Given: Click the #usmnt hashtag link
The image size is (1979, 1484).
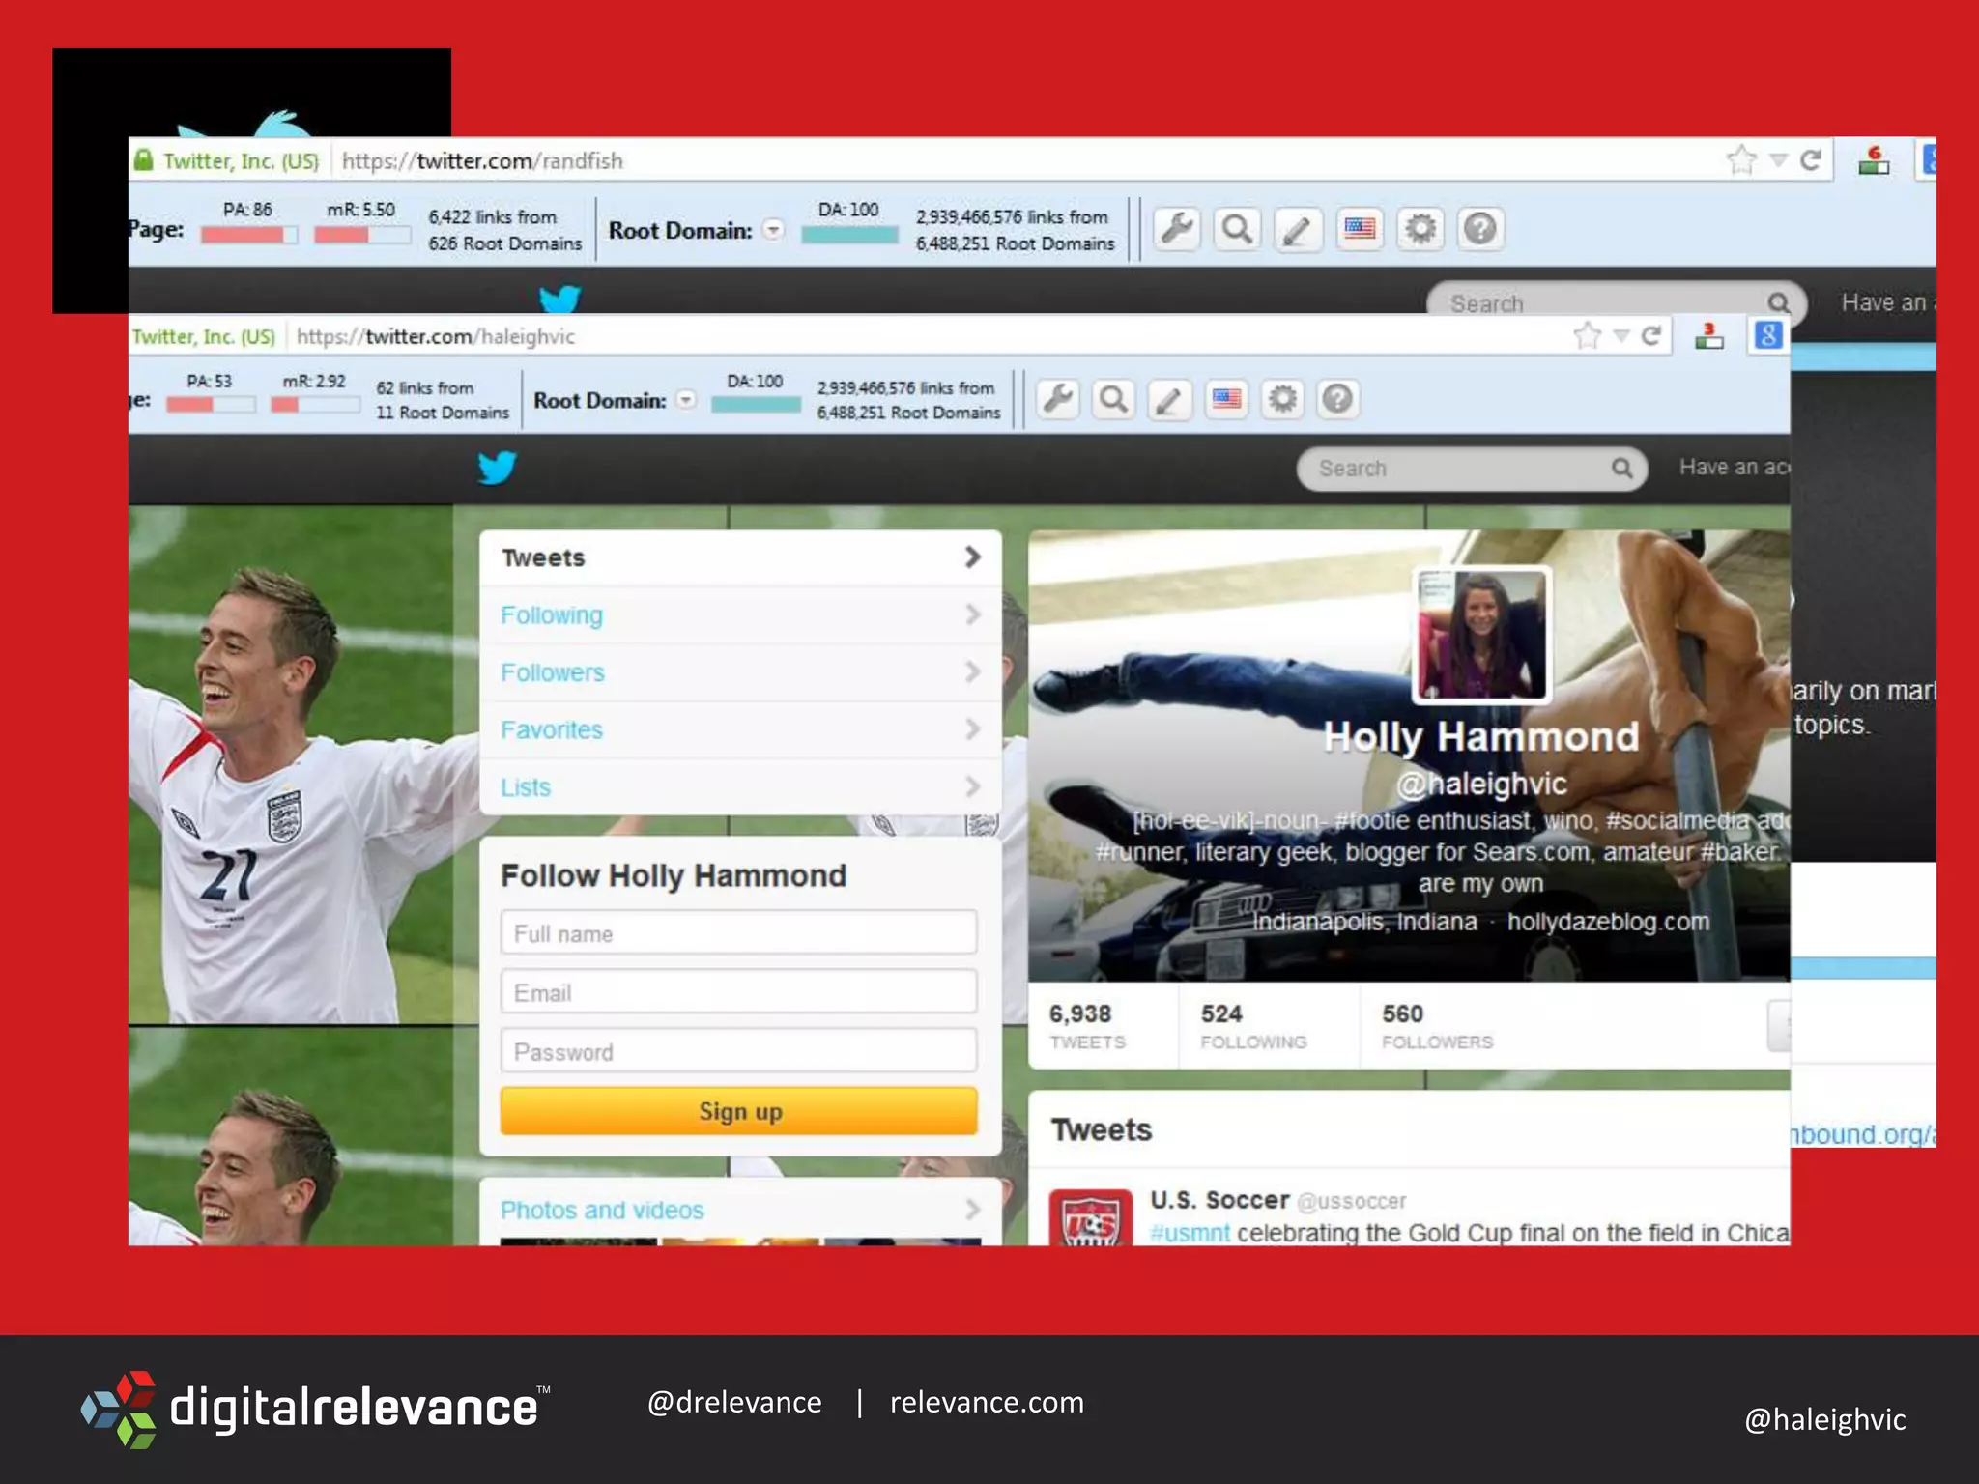Looking at the screenshot, I should (x=1190, y=1233).
